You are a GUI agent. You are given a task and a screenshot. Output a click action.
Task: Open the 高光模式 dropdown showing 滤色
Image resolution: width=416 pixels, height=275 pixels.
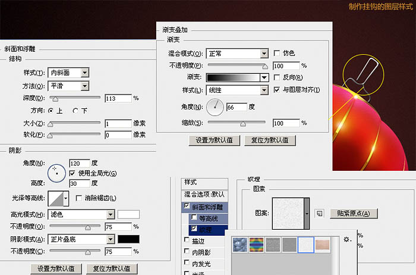tap(81, 214)
